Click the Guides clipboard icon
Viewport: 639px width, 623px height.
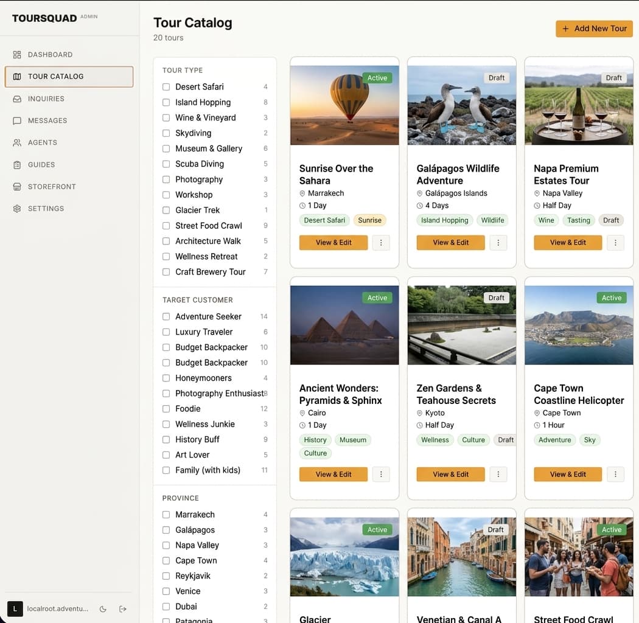(16, 165)
